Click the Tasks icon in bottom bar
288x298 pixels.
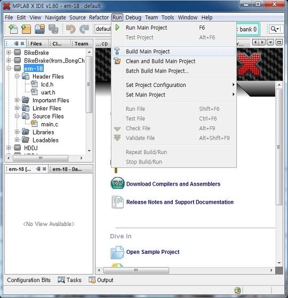pos(61,280)
